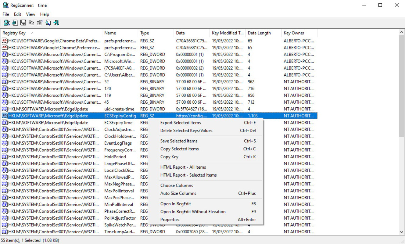Choose Save Selected Items
The image size is (405, 244).
tap(205, 141)
